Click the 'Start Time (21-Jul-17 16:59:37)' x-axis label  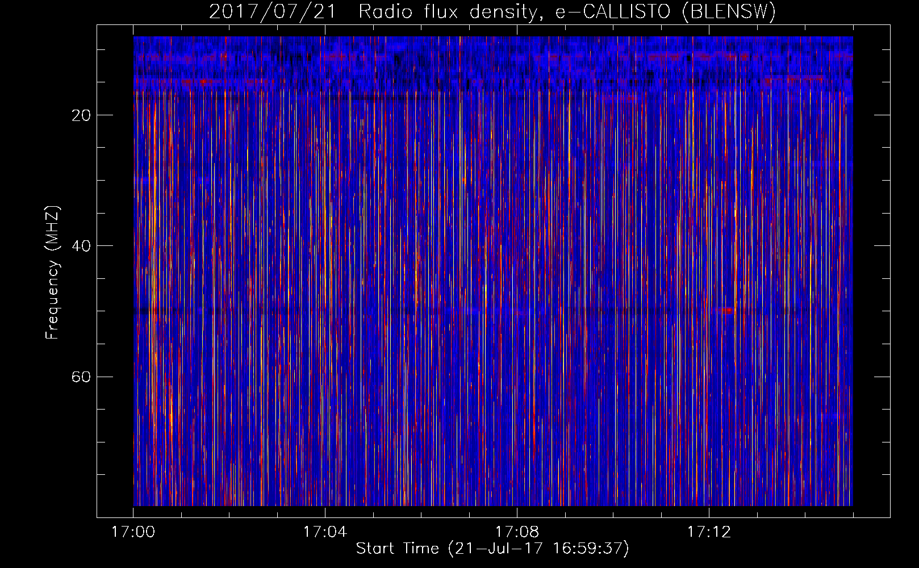pos(492,549)
